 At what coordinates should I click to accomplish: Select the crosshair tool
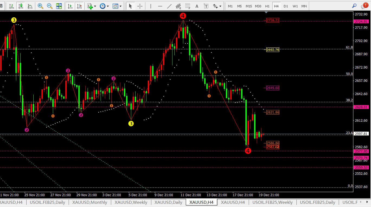tap(140, 6)
